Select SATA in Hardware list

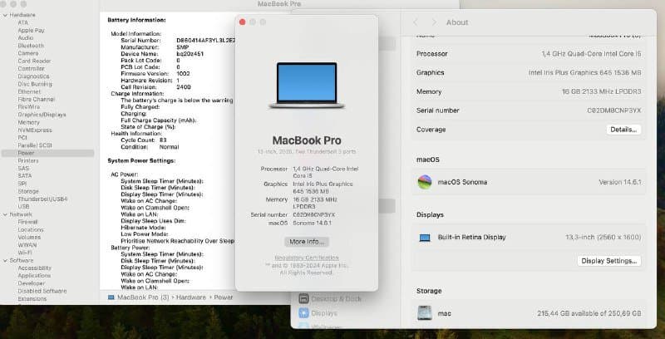click(25, 176)
